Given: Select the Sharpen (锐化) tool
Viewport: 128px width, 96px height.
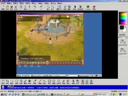Looking at the screenshot, I should click(87, 82).
